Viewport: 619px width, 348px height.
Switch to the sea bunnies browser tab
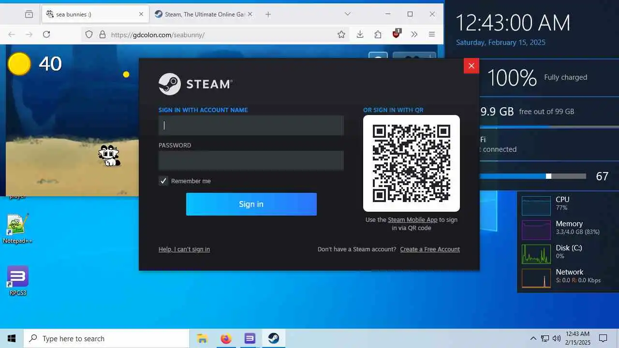click(95, 14)
